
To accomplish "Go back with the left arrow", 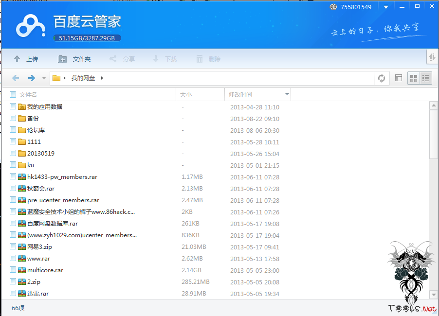I will pyautogui.click(x=16, y=78).
